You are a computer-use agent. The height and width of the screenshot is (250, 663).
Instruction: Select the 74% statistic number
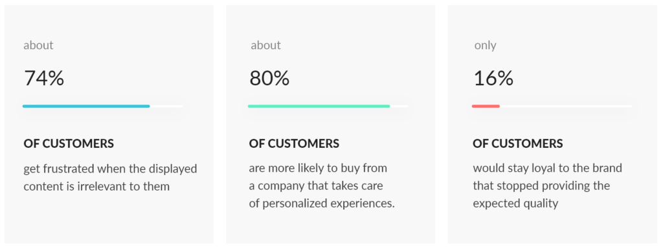[x=44, y=78]
